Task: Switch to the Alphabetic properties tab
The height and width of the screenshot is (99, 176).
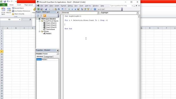Action: point(40,57)
